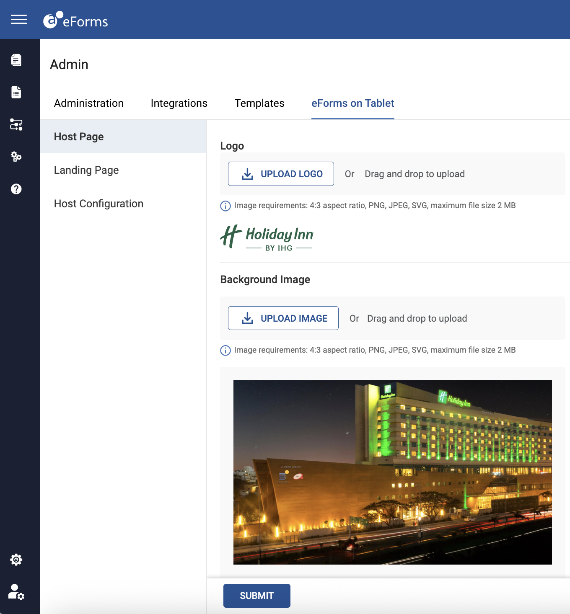Open the hamburger navigation menu
Image resolution: width=570 pixels, height=614 pixels.
[19, 20]
